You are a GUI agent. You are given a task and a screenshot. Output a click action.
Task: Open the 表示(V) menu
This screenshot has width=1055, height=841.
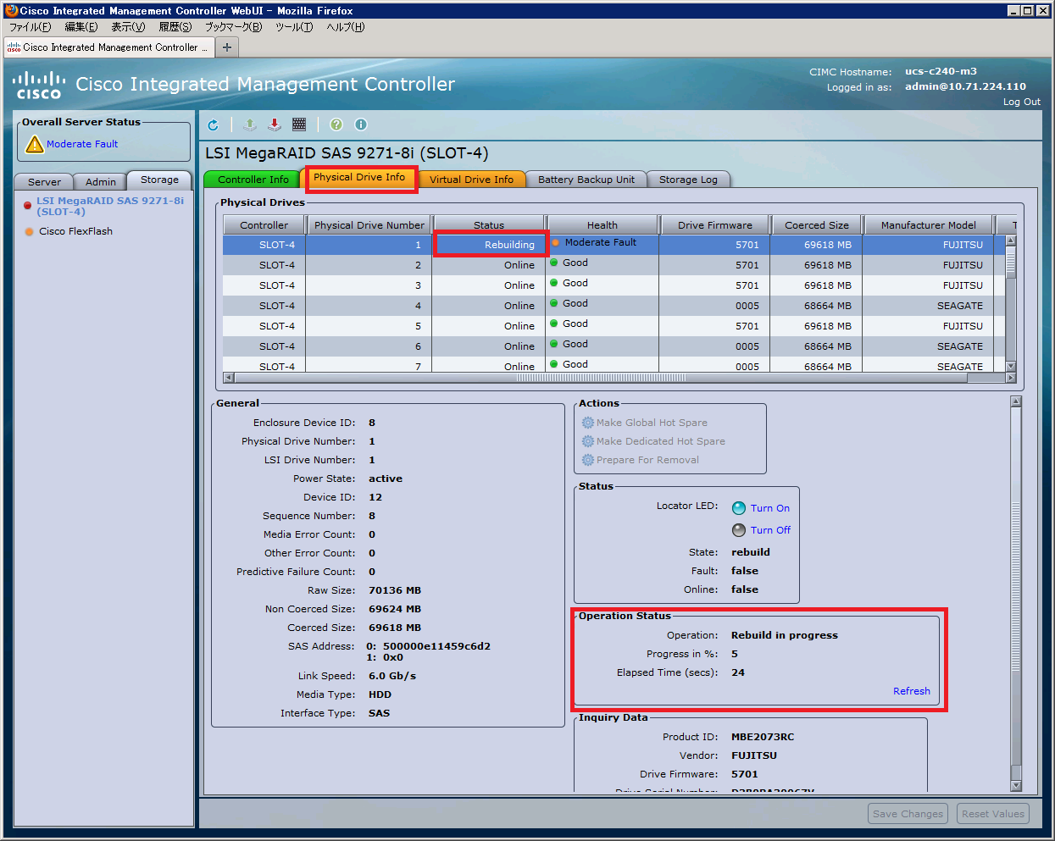click(128, 27)
